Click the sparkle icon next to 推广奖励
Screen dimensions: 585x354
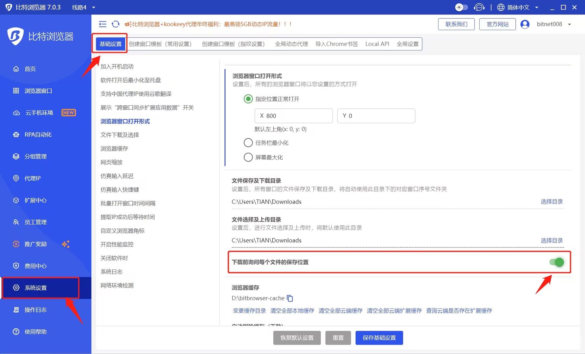[66, 244]
